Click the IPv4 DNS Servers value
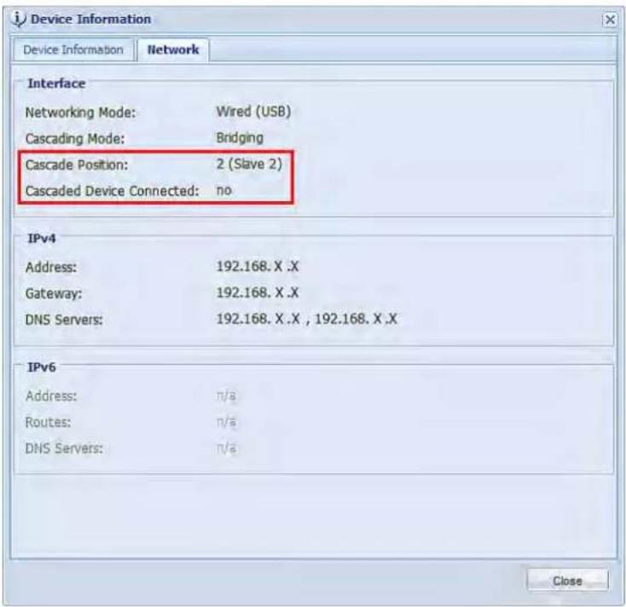626x607 pixels. pos(307,319)
